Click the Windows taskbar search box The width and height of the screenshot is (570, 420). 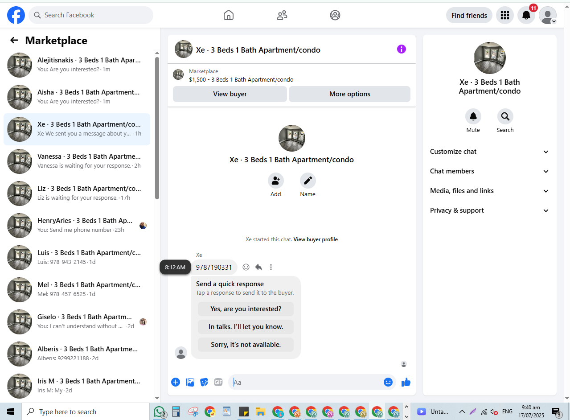(86, 412)
